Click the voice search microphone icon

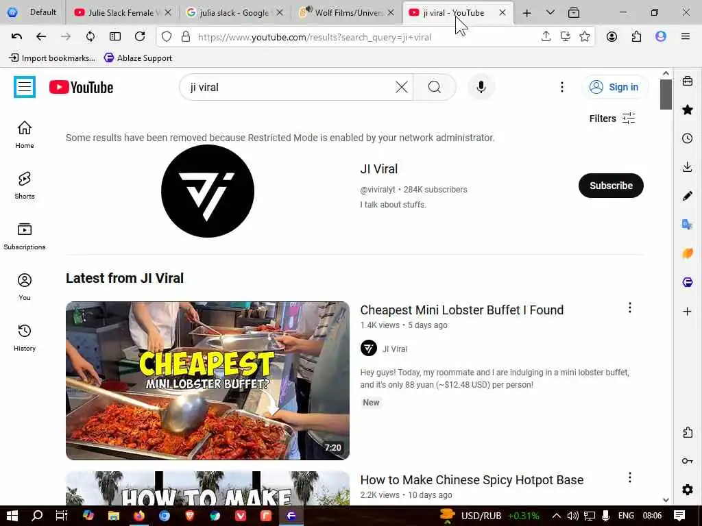coord(481,87)
